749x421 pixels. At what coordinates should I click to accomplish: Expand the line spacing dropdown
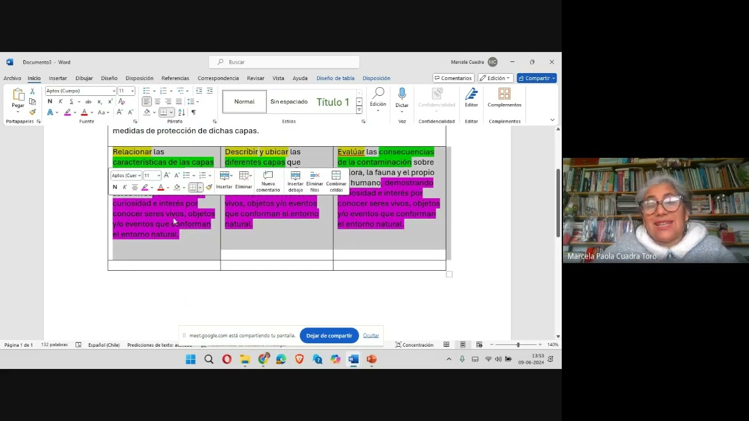pos(198,102)
